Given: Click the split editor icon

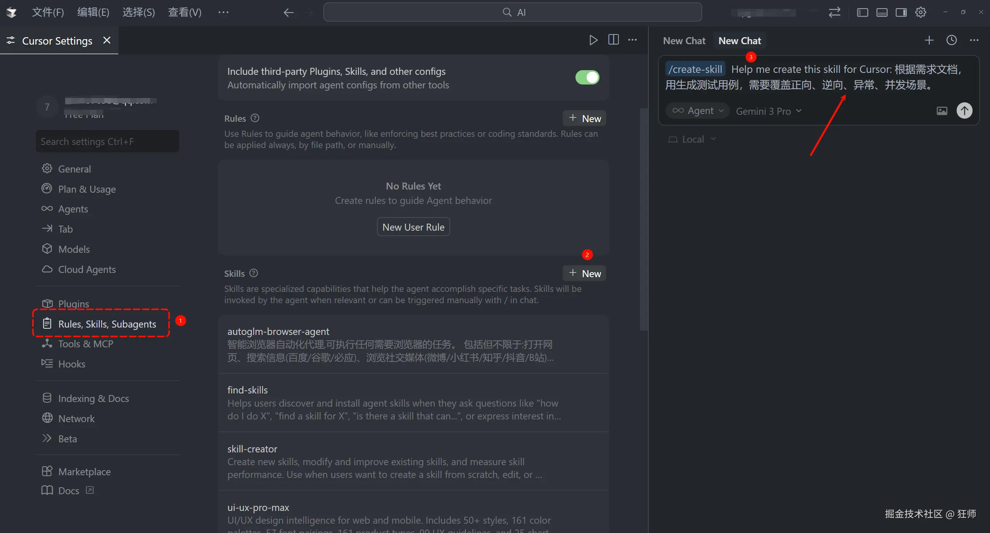Looking at the screenshot, I should pos(613,40).
